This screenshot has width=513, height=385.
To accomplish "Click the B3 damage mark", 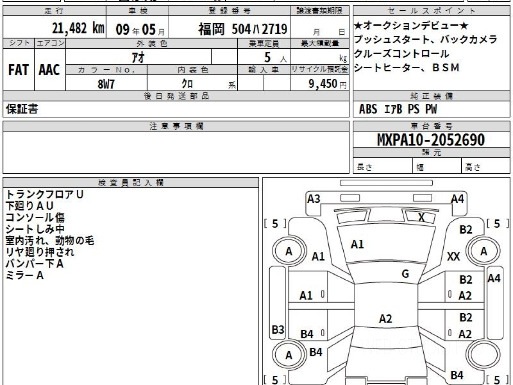I will pyautogui.click(x=278, y=329).
